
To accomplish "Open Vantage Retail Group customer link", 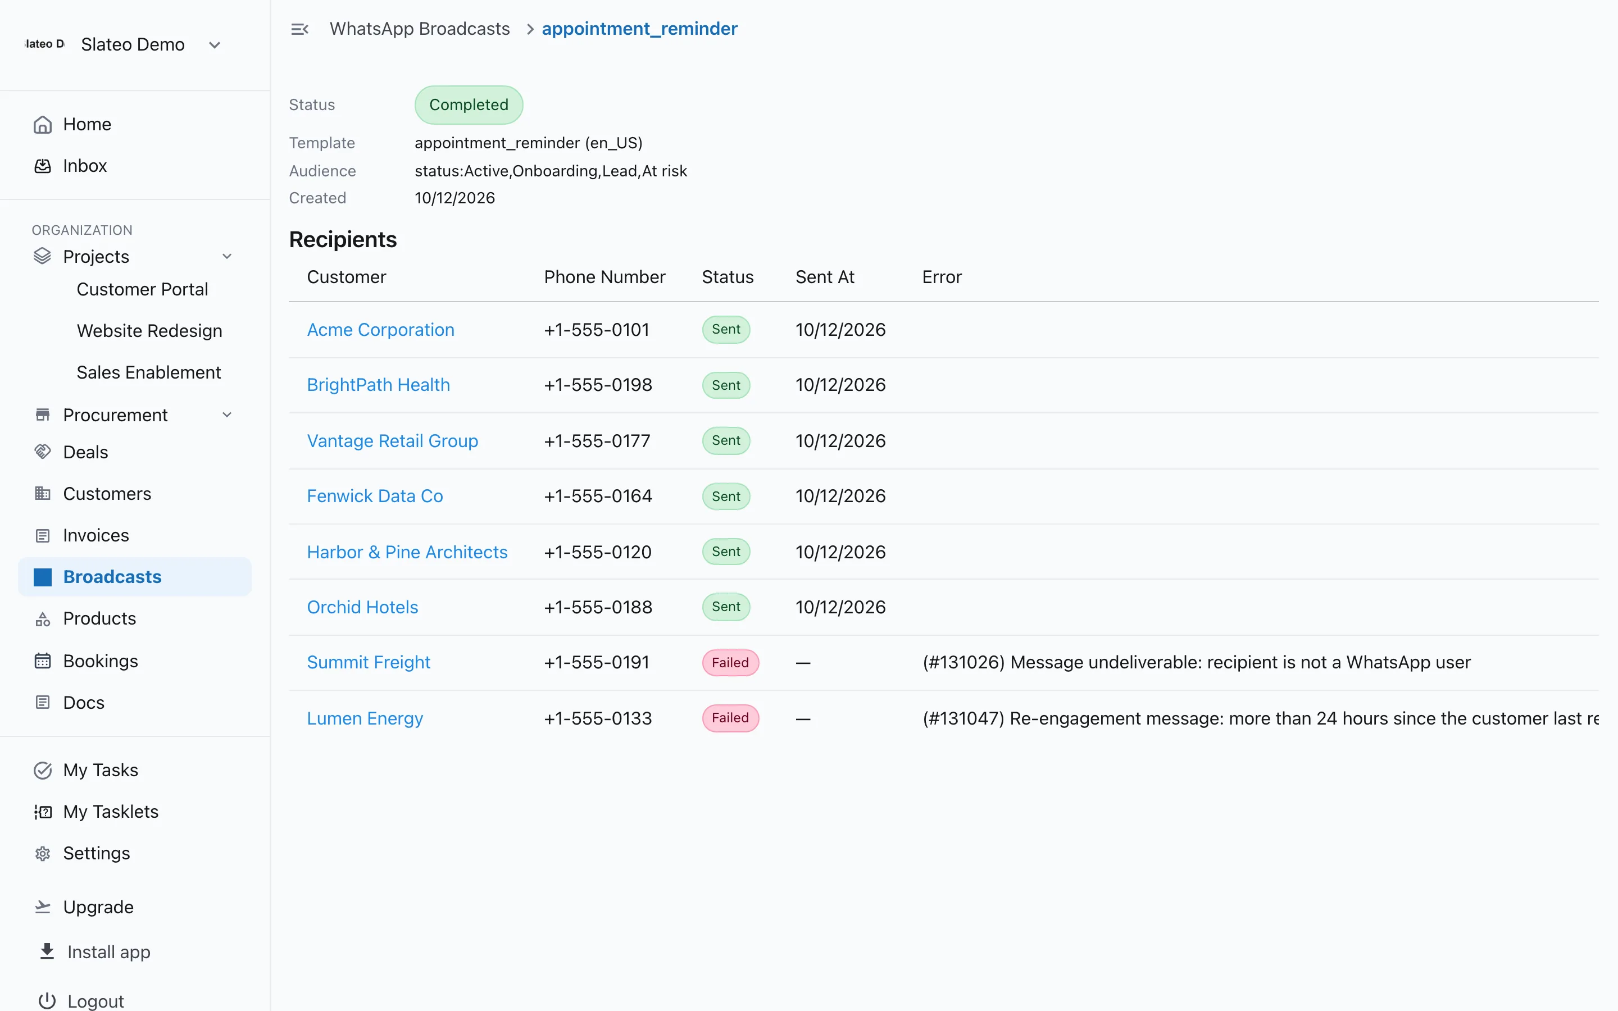I will 393,441.
